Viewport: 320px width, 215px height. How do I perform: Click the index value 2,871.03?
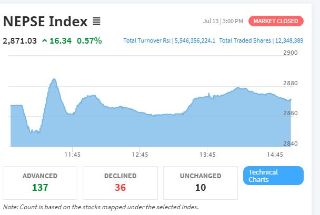(x=20, y=41)
